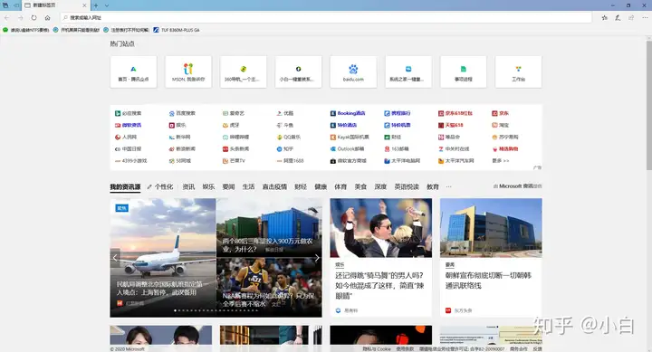This screenshot has width=652, height=352.
Task: Open the QQ音乐 link
Action: click(288, 137)
